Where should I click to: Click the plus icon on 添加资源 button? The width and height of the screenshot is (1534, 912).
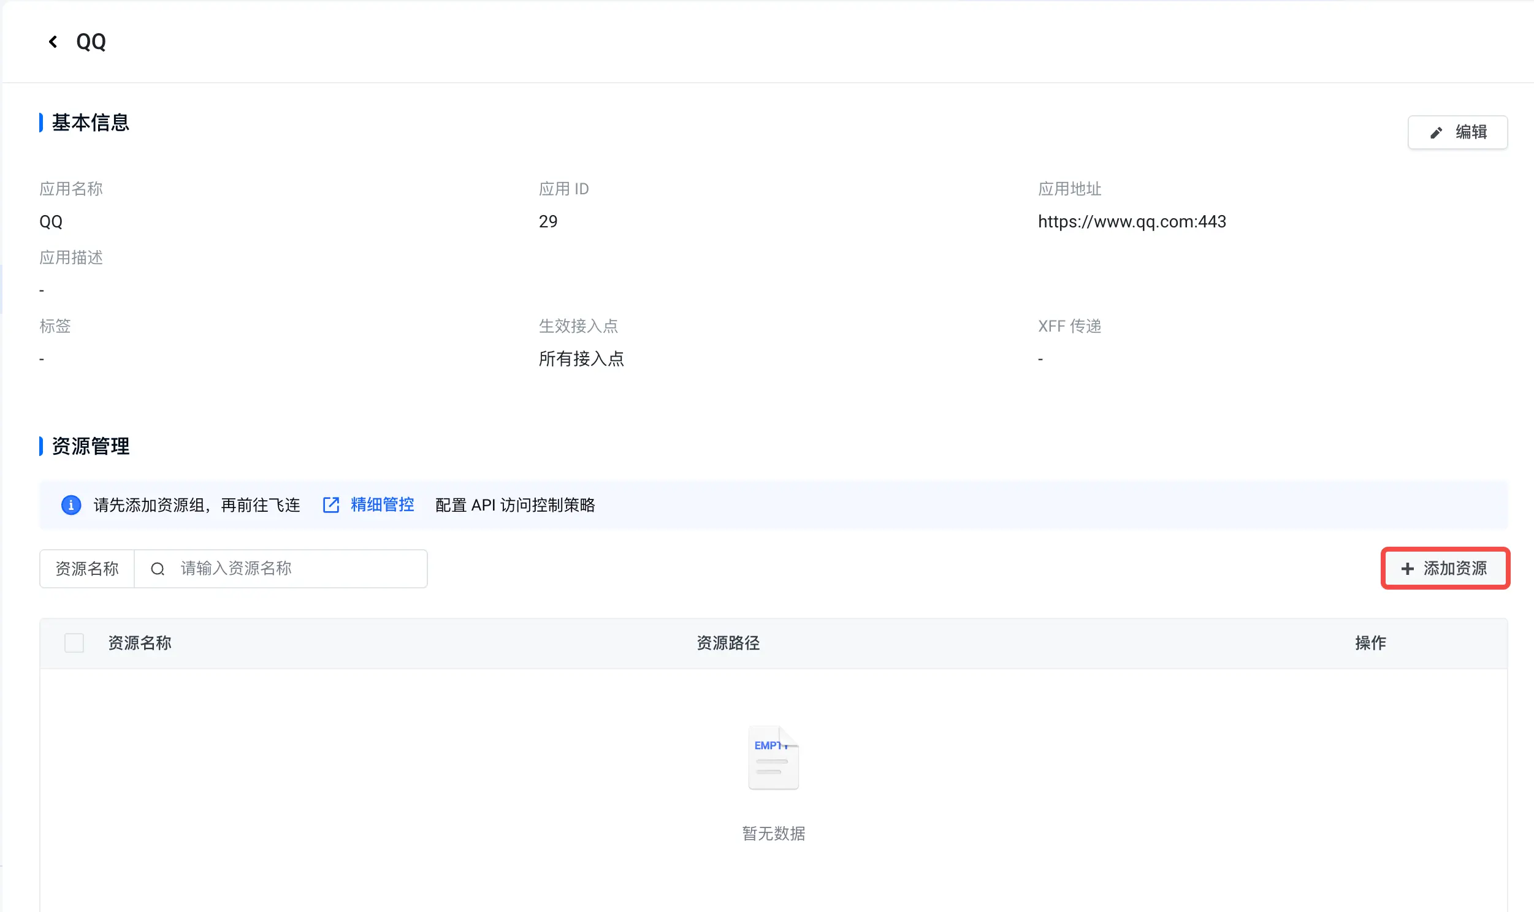pyautogui.click(x=1408, y=568)
